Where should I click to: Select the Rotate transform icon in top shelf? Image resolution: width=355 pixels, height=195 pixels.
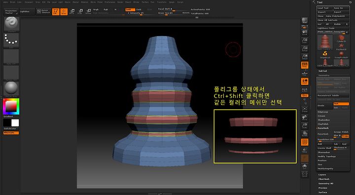click(88, 11)
